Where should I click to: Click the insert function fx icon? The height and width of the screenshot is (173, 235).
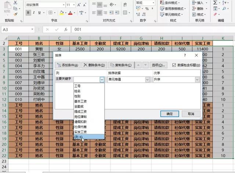[x=66, y=29]
